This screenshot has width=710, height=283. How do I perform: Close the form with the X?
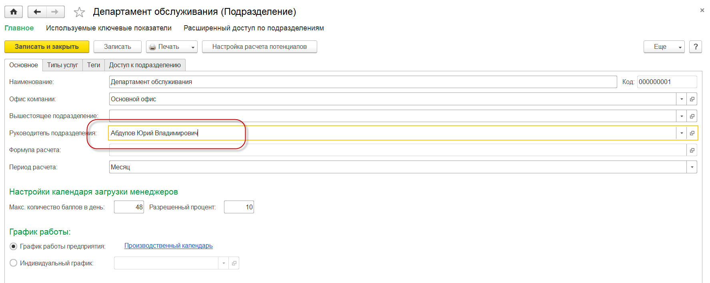pos(702,10)
